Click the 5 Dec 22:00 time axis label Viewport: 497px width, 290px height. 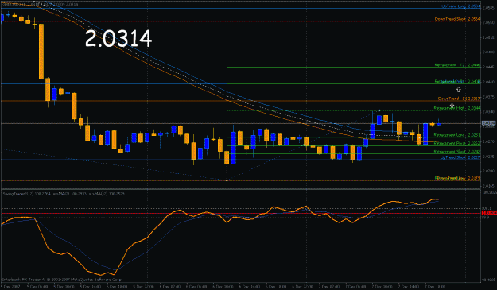(x=144, y=287)
